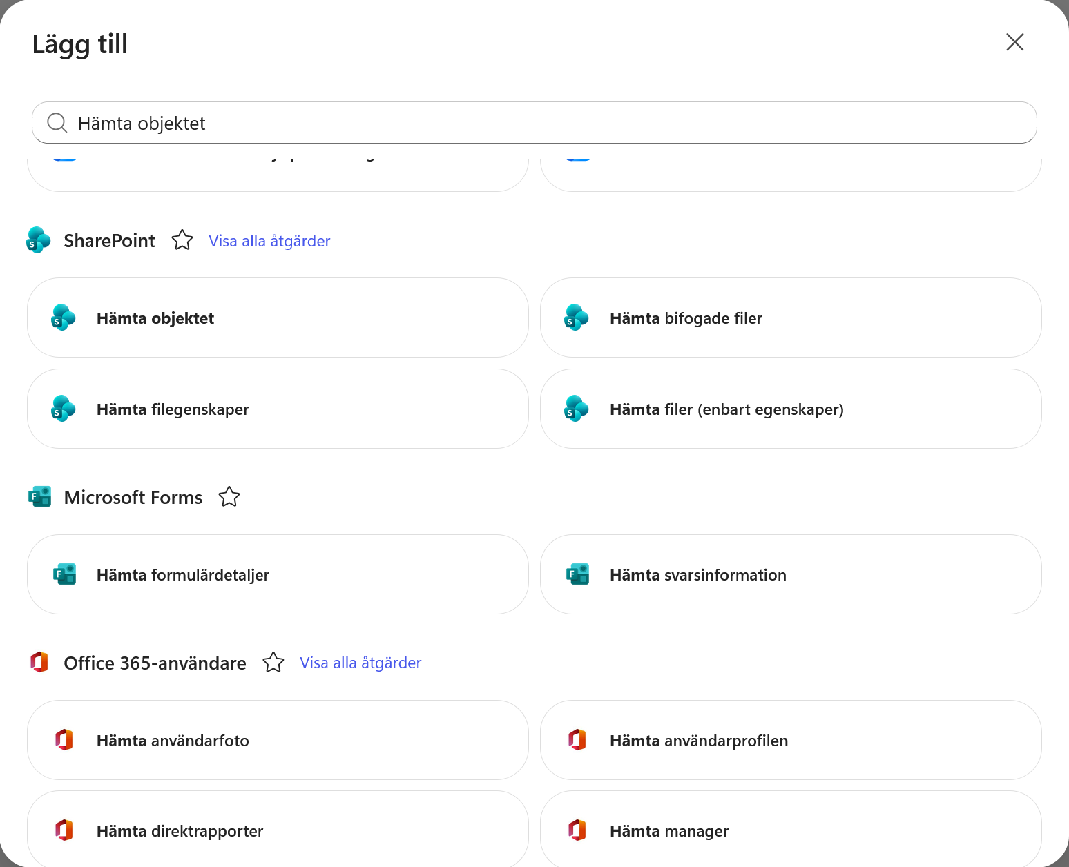Click the search field containing 'Hämta objektet'
This screenshot has width=1069, height=867.
coord(534,123)
